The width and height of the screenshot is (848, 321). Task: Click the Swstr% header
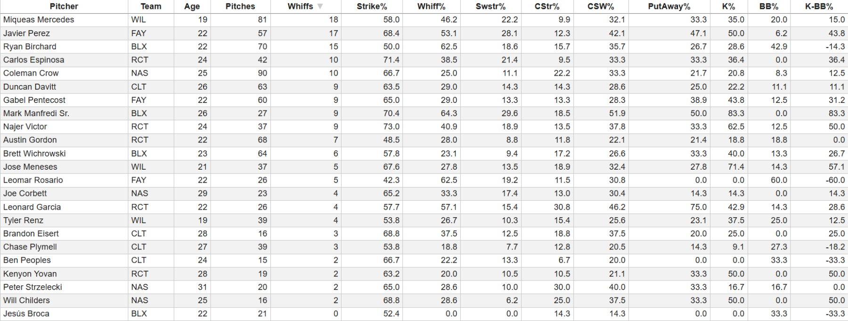[490, 7]
